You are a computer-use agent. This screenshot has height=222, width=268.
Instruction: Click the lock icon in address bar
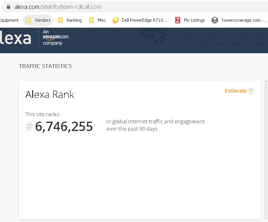[8, 7]
